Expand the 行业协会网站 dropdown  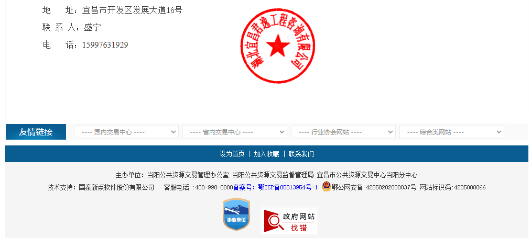tap(343, 132)
